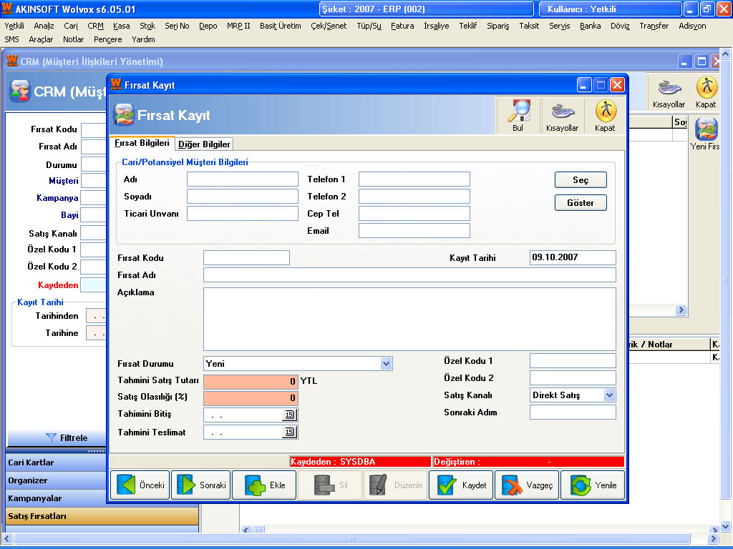Cancel changes with Vazgeç
This screenshot has width=733, height=549.
pos(527,485)
